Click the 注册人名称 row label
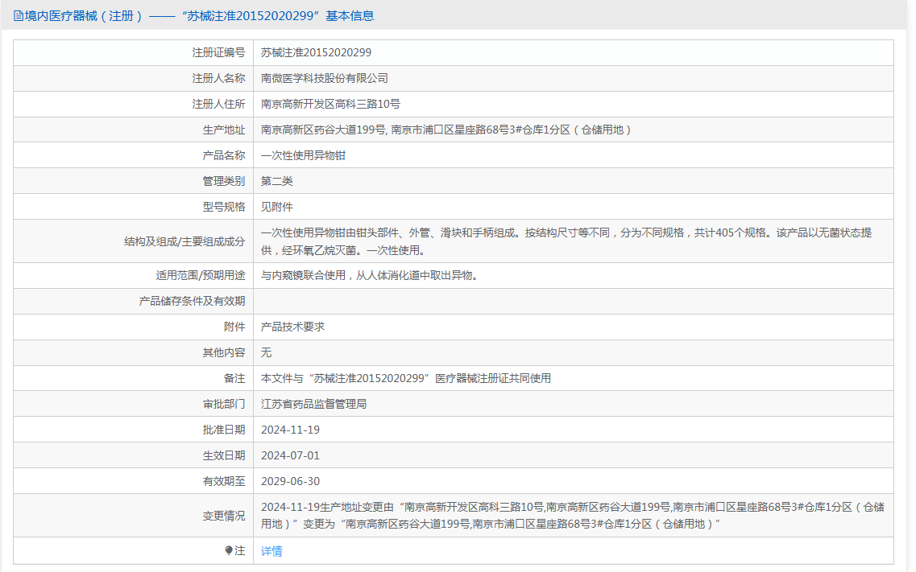Screen dimensions: 916x572 coord(218,78)
